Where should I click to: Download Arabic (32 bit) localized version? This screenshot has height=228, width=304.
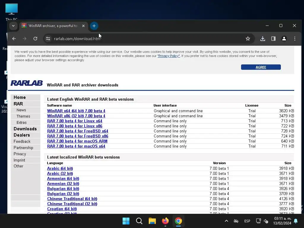(60, 173)
